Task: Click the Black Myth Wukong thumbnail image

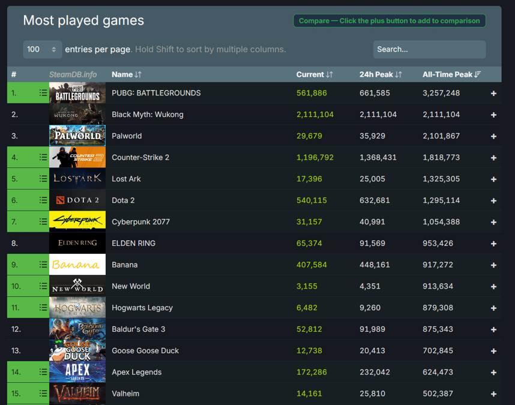Action: (x=77, y=114)
